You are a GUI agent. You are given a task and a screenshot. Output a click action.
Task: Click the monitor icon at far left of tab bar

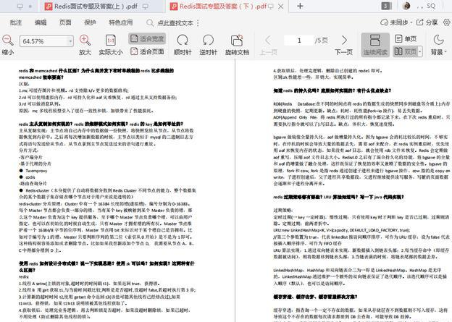[x=20, y=7]
